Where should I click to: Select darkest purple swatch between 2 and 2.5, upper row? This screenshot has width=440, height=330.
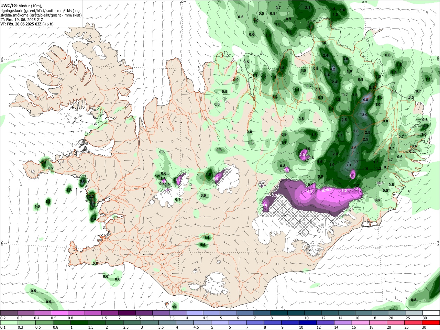coord(127,313)
